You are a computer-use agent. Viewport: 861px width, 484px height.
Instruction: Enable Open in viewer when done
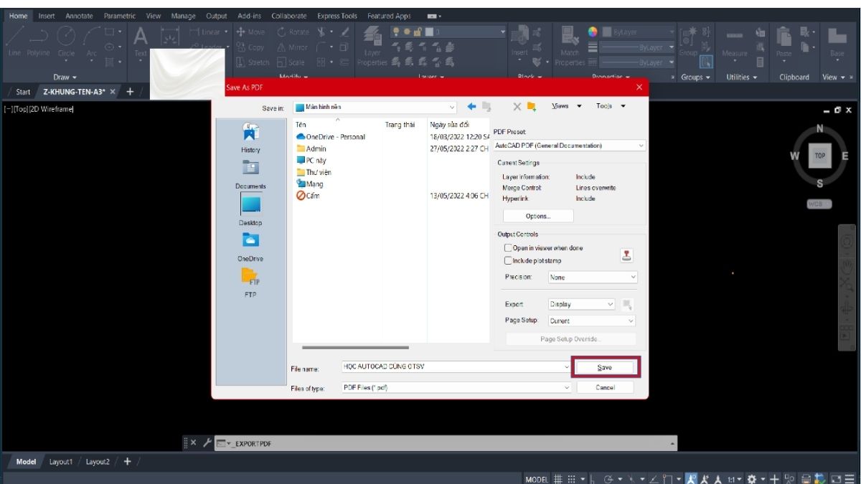(509, 248)
